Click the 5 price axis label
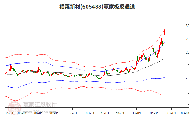This screenshot has height=117, width=190. [x=188, y=92]
